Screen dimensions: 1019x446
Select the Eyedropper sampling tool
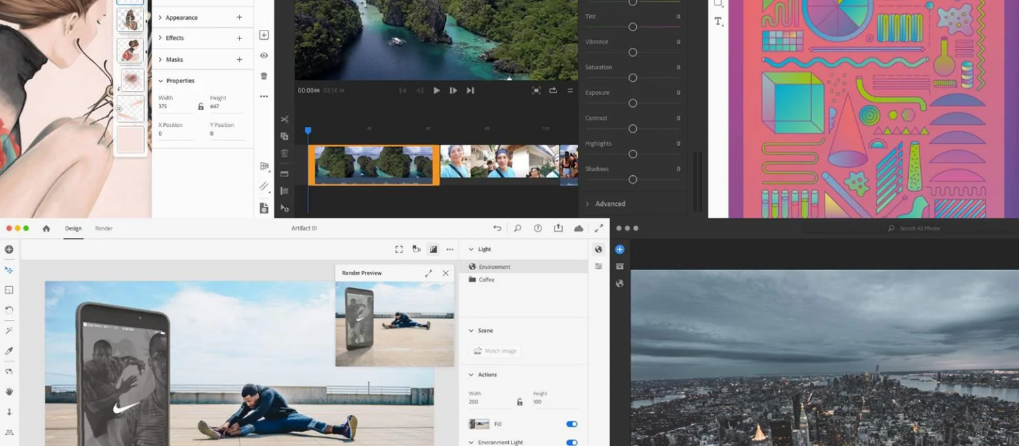point(9,350)
